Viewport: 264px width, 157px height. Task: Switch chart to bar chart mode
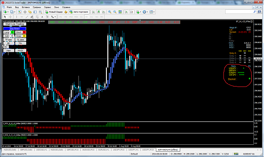tap(93, 12)
